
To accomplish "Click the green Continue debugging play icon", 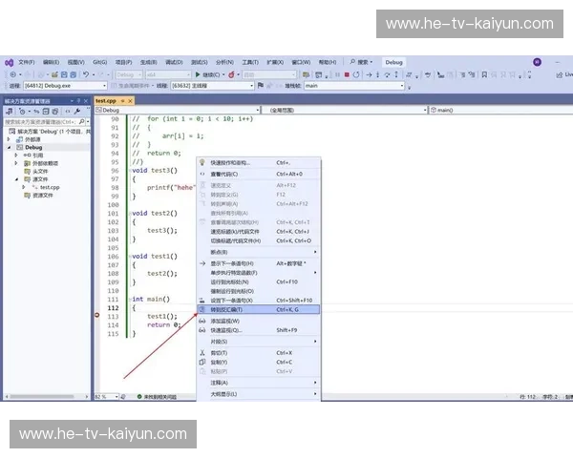I will coord(197,73).
